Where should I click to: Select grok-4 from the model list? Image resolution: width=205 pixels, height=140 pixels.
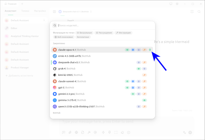coord(62,69)
